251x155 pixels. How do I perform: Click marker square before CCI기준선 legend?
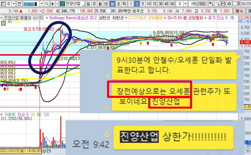(126, 18)
